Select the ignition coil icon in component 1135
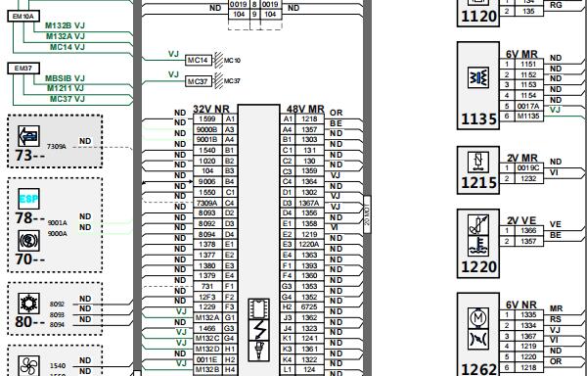This screenshot has height=376, width=587. 478,77
